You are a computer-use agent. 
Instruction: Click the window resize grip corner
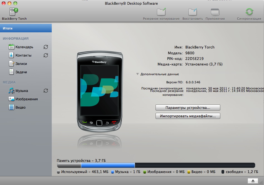click(x=261, y=182)
